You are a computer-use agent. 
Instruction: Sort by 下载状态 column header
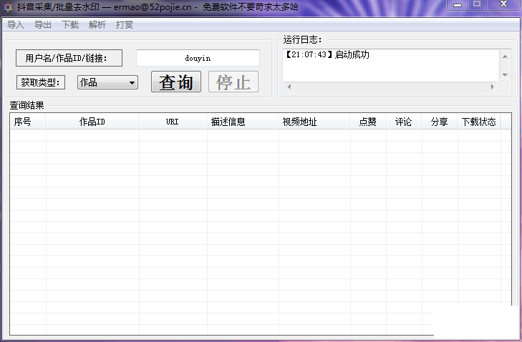pyautogui.click(x=479, y=122)
